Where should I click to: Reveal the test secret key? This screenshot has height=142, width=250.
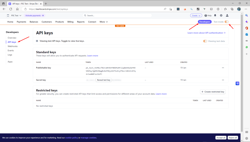pyautogui.click(x=103, y=80)
